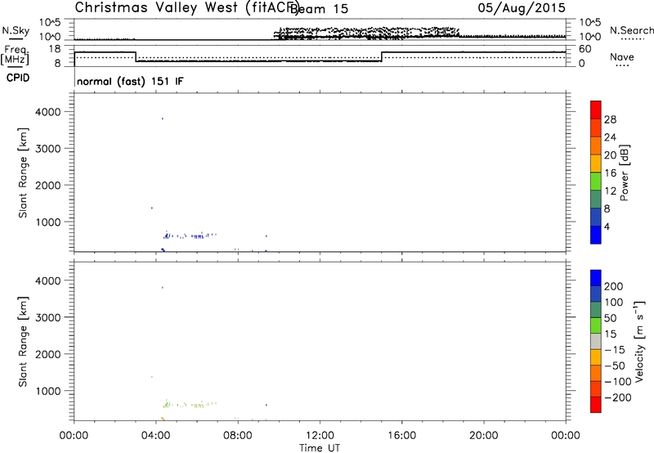The height and width of the screenshot is (453, 654).
Task: Click the '-15' label on Velocity colorbar
Action: pos(615,349)
